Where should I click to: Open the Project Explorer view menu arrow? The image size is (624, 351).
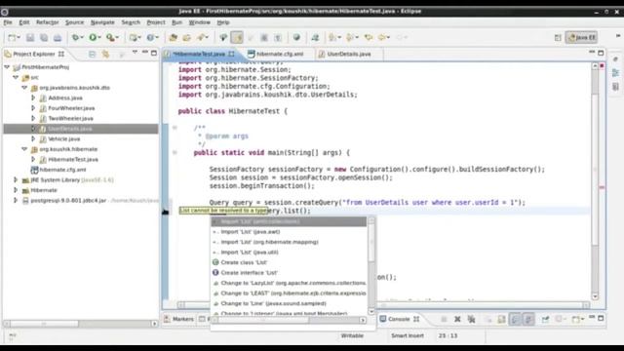click(x=135, y=53)
